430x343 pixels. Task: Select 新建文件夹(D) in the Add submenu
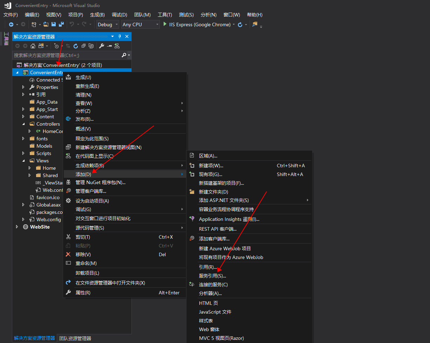coord(249,192)
